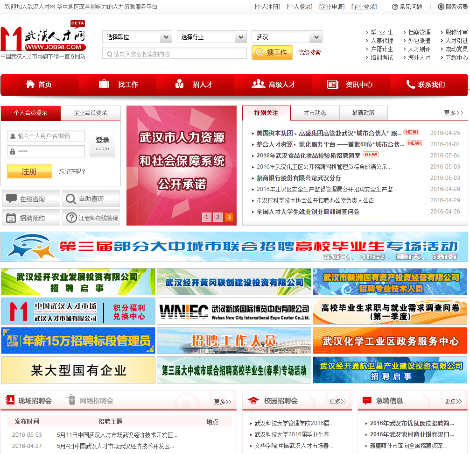Click the coin icon beside 服务资费

[441, 7]
